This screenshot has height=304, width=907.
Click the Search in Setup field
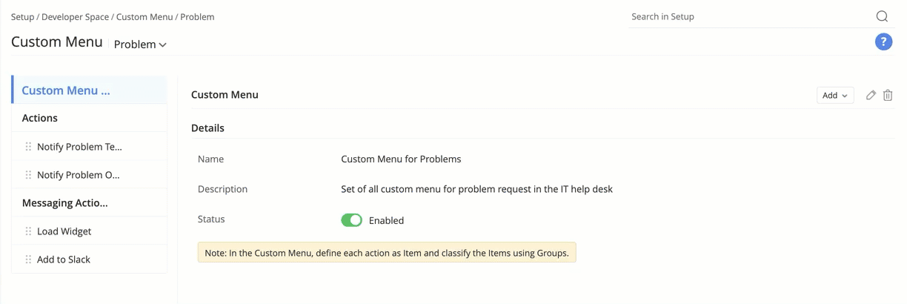tap(748, 16)
